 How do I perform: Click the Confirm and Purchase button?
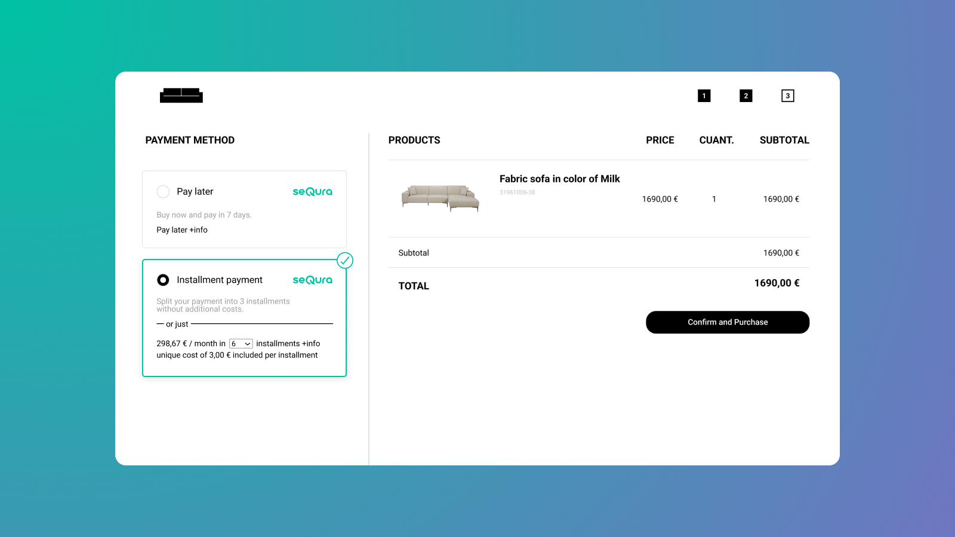(x=727, y=322)
